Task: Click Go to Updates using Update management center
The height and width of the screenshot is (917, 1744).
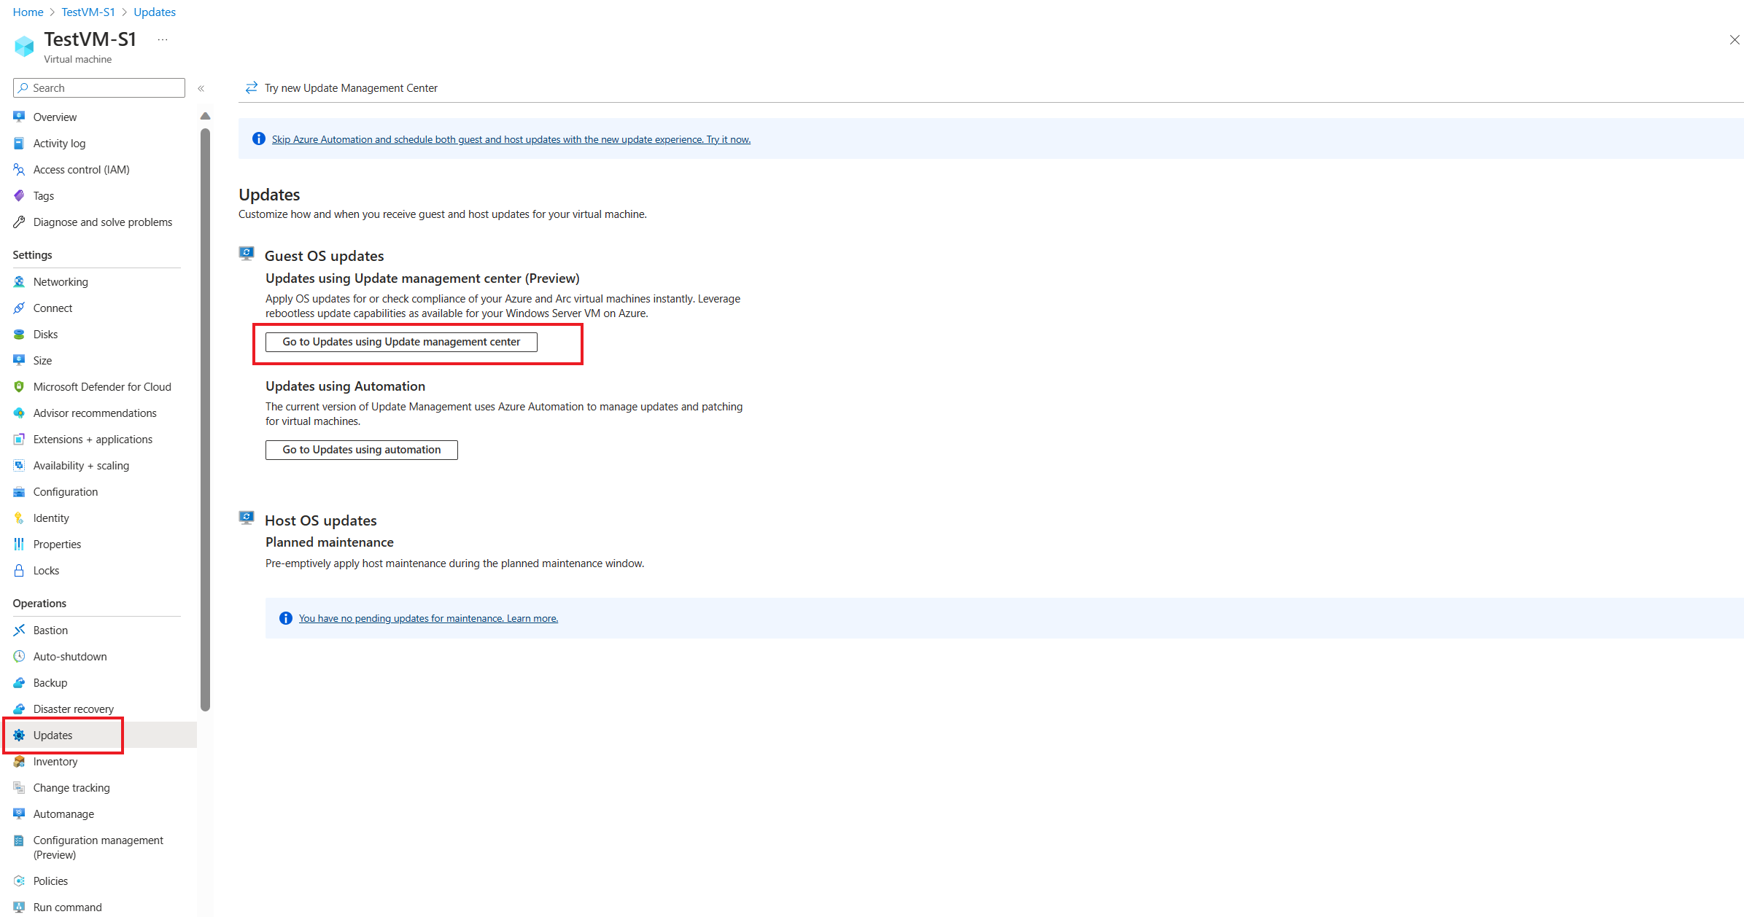Action: (400, 341)
